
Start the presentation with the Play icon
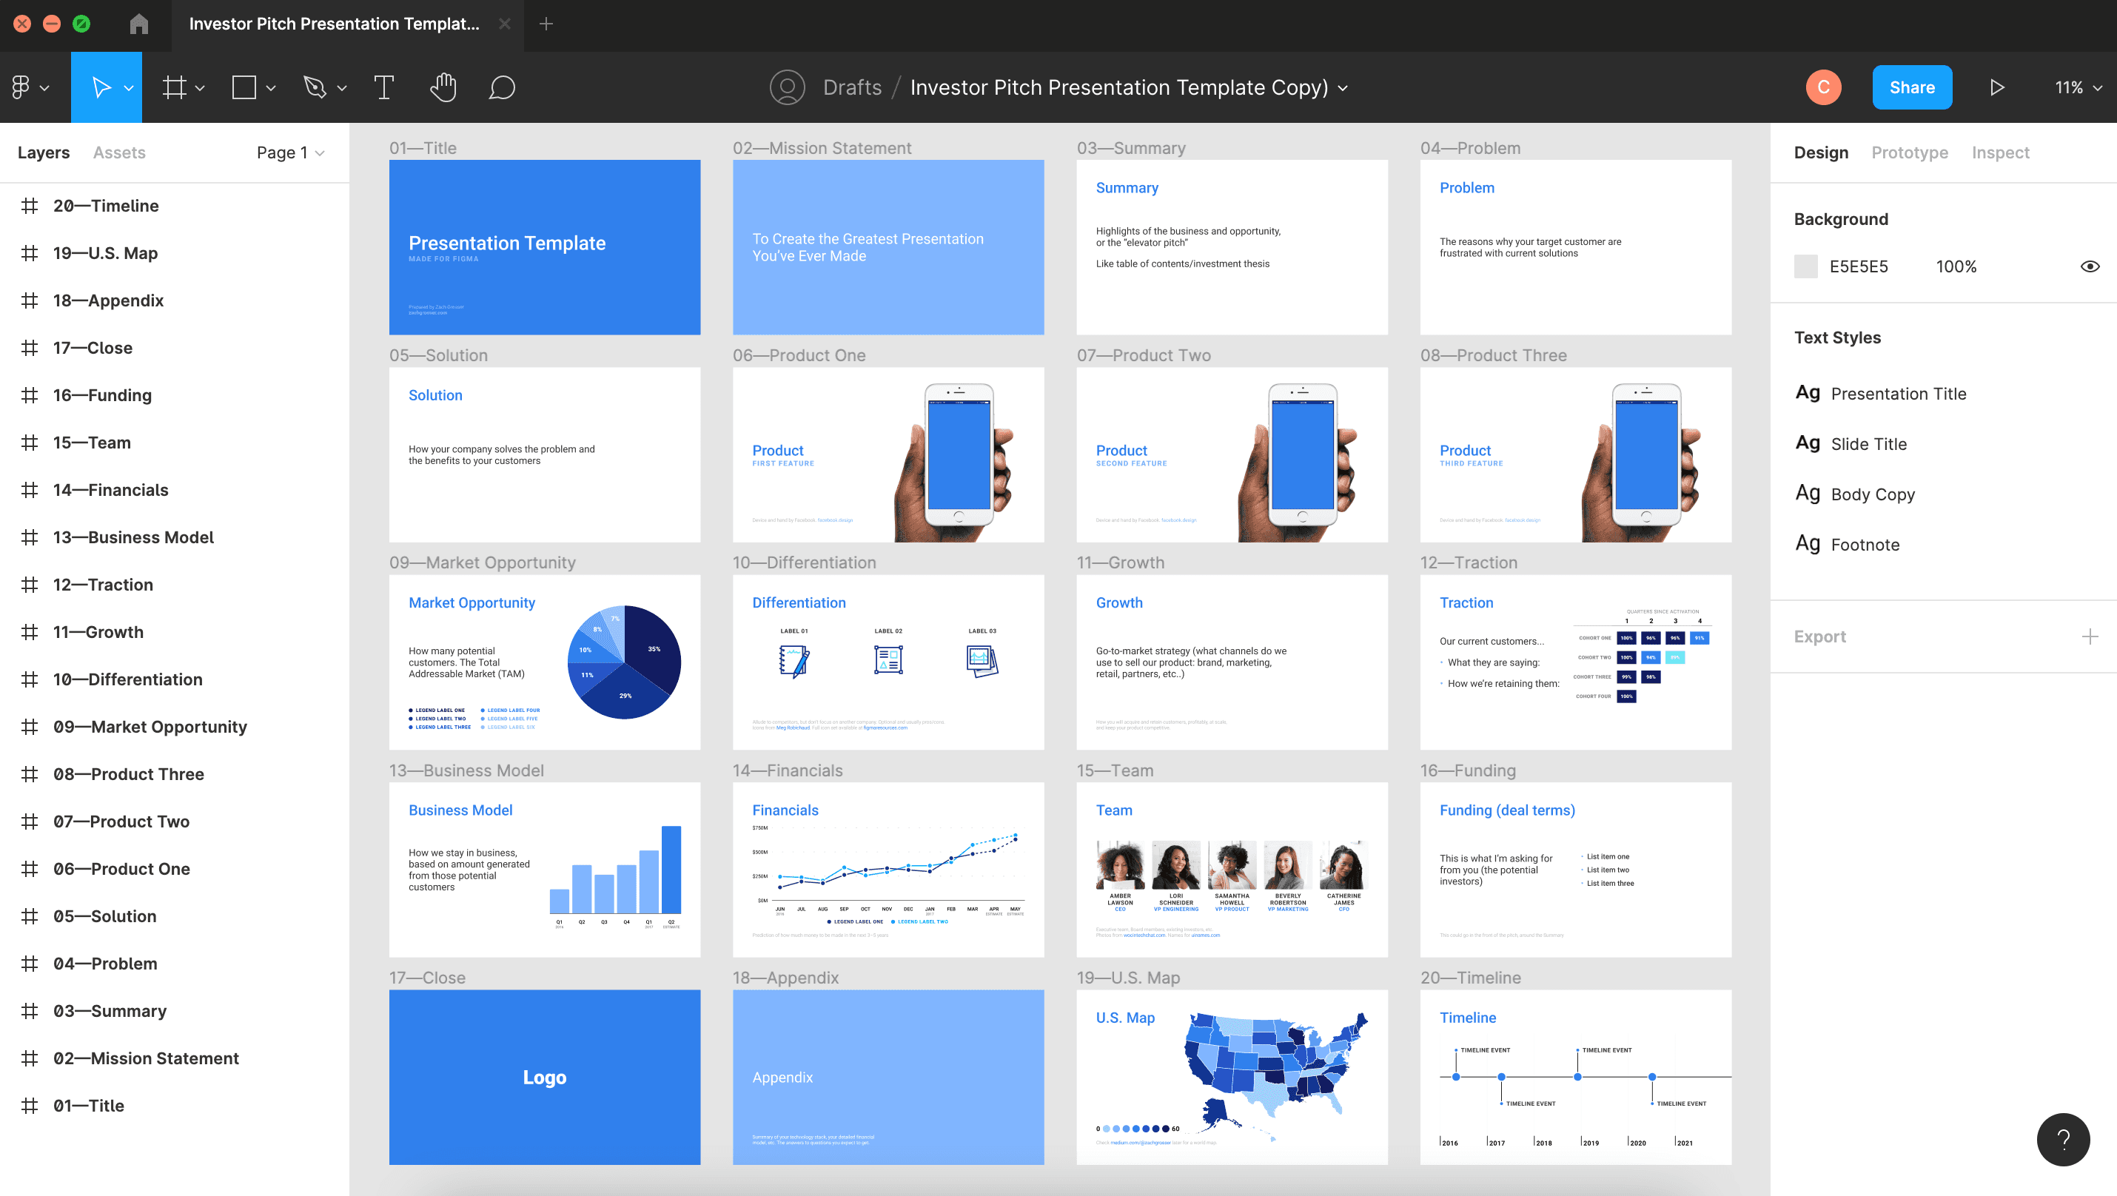(1997, 87)
